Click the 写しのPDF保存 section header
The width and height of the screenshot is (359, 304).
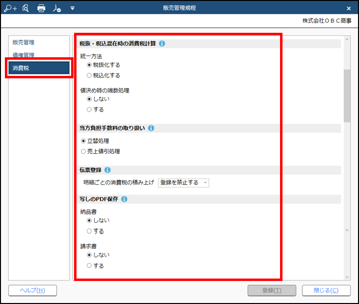pyautogui.click(x=99, y=199)
